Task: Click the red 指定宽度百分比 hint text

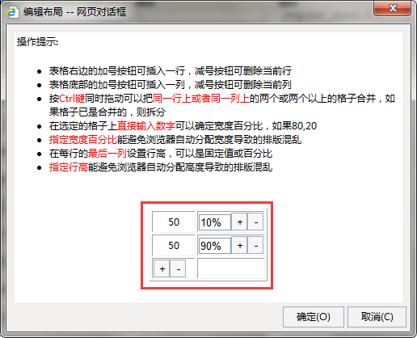Action: click(x=83, y=140)
